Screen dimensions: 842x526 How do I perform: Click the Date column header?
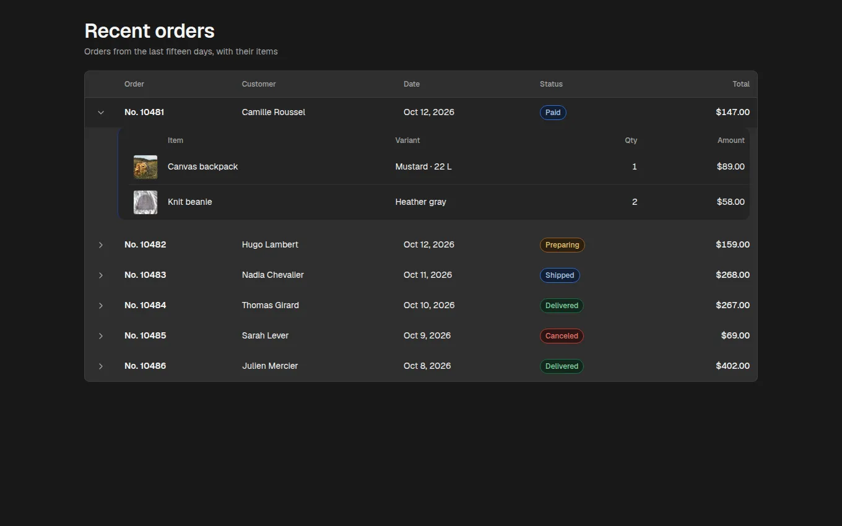pyautogui.click(x=412, y=84)
